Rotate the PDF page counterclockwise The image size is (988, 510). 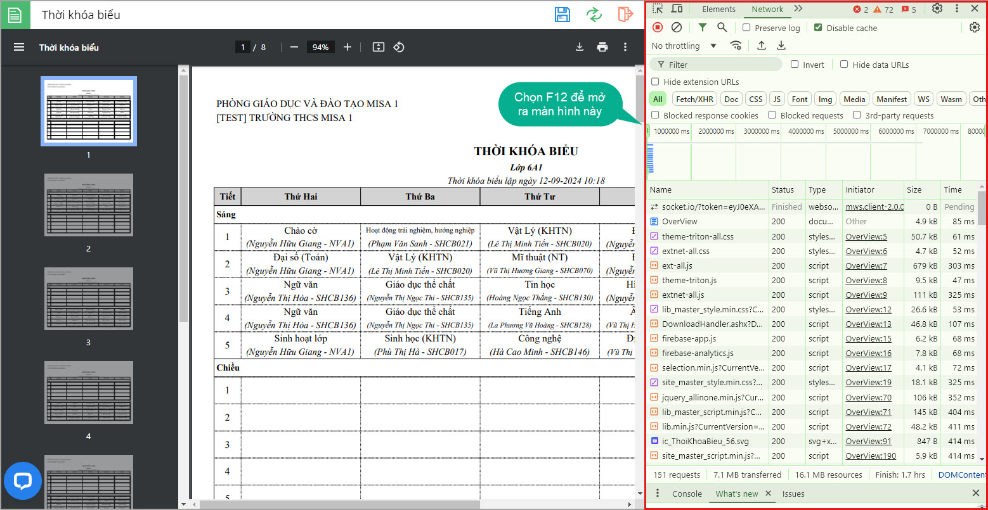[399, 47]
